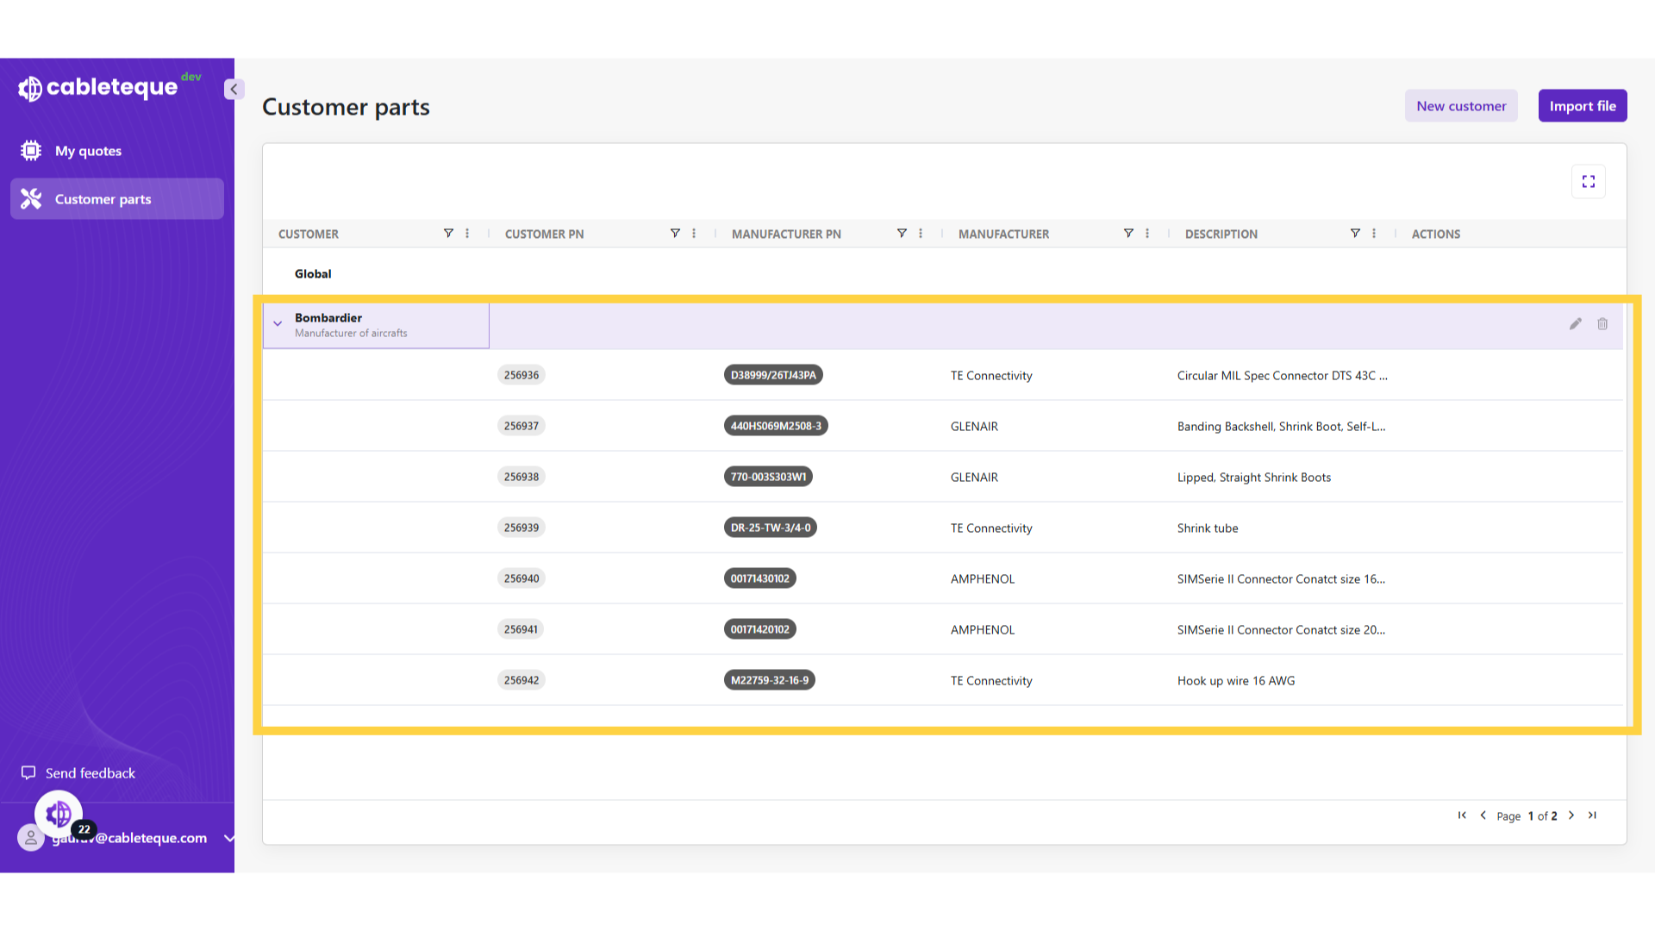Jump to the last page
Viewport: 1655px width, 931px height.
(1592, 815)
